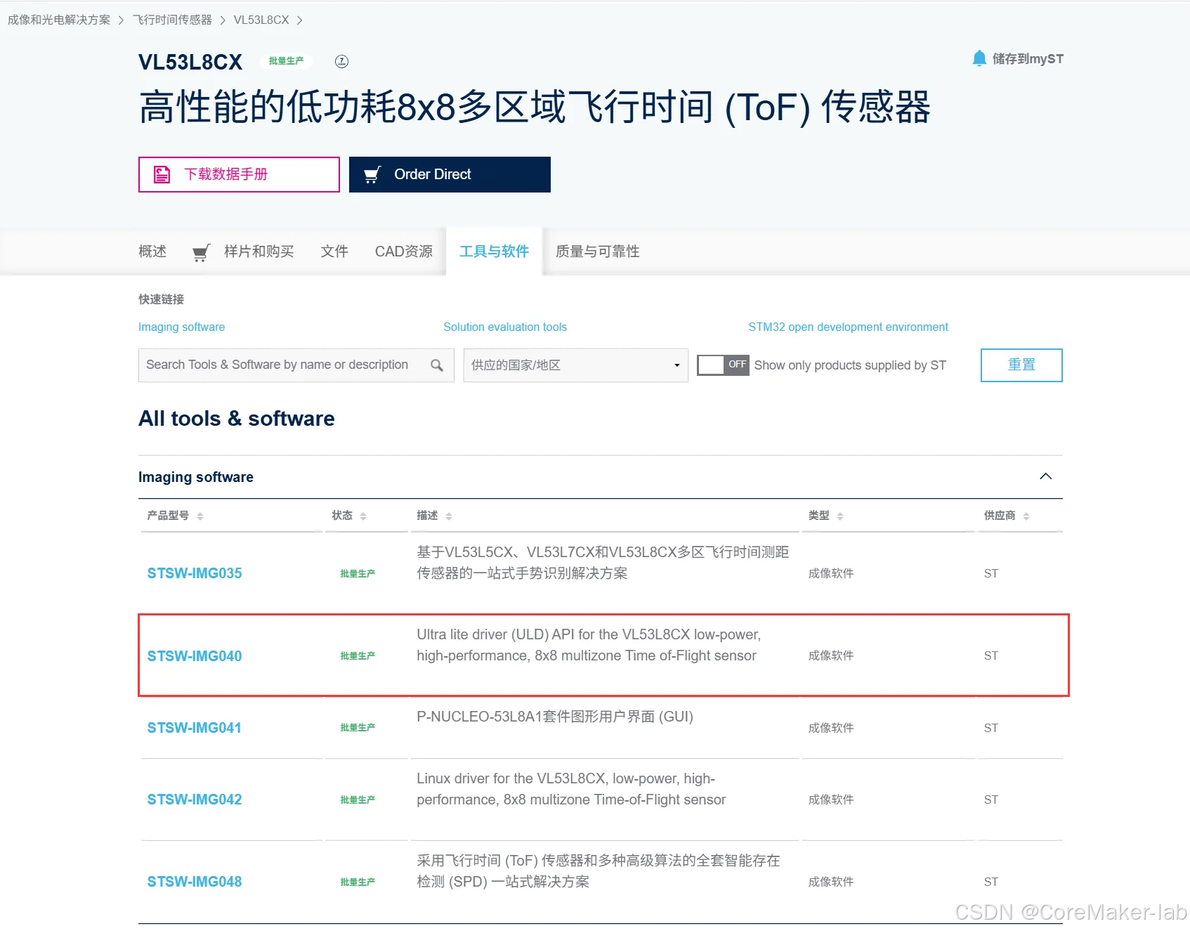The width and height of the screenshot is (1190, 933).
Task: Sort the table by 状态 column arrows
Action: click(x=363, y=516)
